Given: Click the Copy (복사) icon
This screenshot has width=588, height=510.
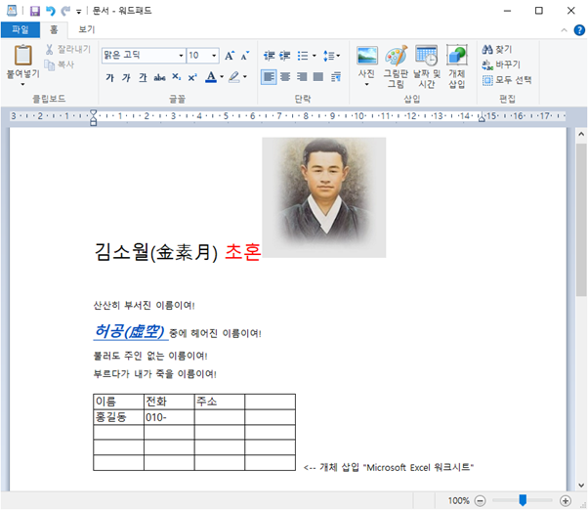Looking at the screenshot, I should (x=49, y=64).
